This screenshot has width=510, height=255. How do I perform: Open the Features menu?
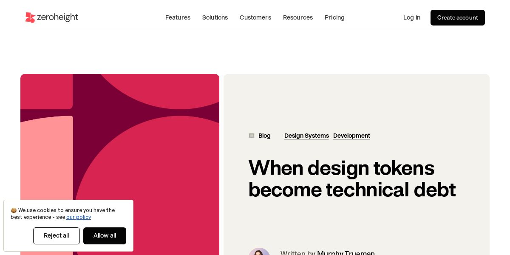click(178, 17)
